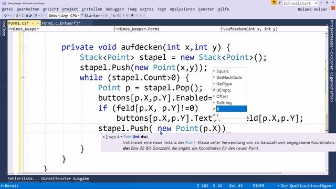
Task: Open the Fenster menu
Action: (206, 9)
